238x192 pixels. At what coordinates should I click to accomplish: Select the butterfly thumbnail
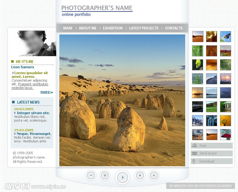click(225, 37)
